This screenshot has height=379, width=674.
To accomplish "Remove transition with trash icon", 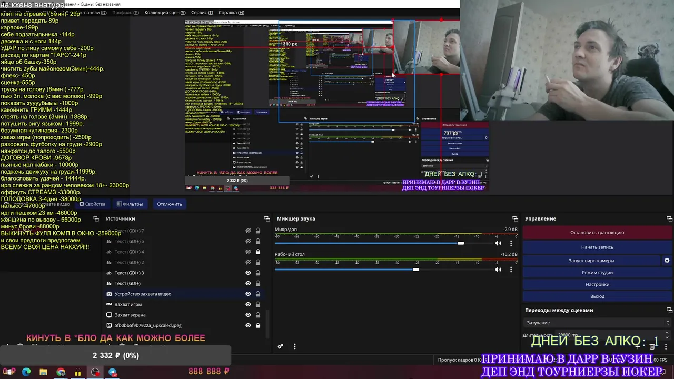I will 652,346.
